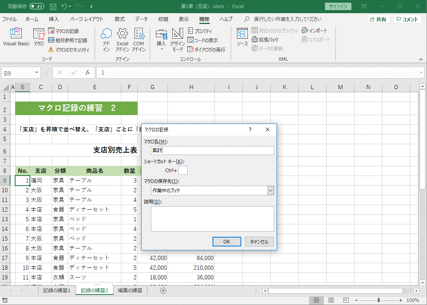The image size is (427, 305).
Task: Click キャンセル in the macro dialog
Action: (259, 241)
